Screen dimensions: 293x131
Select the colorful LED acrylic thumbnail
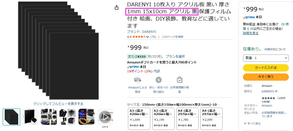(x=86, y=117)
